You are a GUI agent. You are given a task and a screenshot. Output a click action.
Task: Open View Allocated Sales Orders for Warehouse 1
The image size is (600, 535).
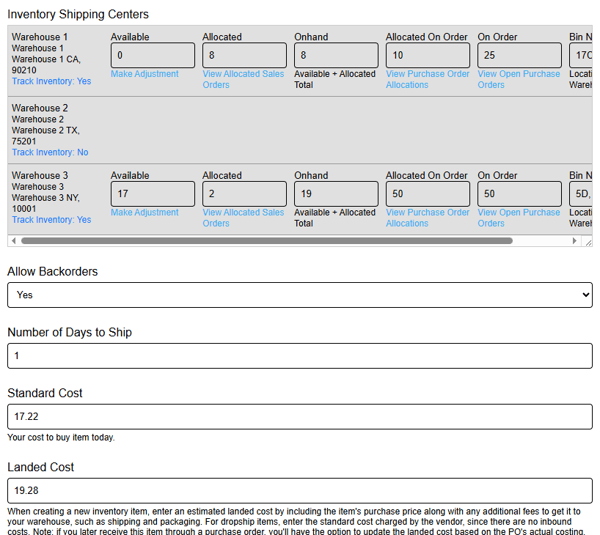(x=244, y=79)
